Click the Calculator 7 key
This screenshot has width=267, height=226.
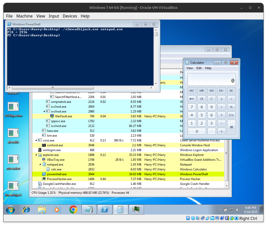(x=192, y=107)
